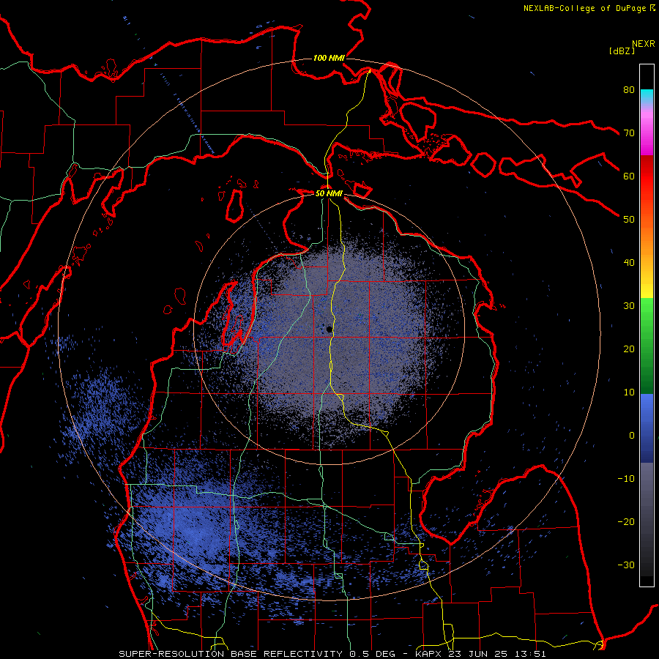Image resolution: width=659 pixels, height=659 pixels.
Task: Click the Super-Resolution Base Reflectivity caption text
Action: pos(332,654)
